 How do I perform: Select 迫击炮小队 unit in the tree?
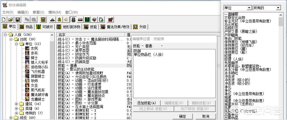(39, 67)
